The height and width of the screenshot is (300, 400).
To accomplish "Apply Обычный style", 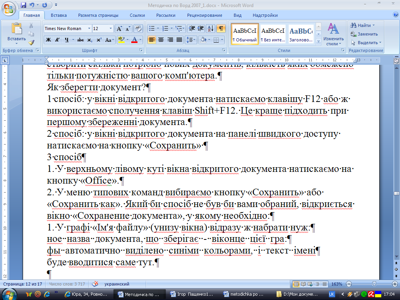I will 245,34.
